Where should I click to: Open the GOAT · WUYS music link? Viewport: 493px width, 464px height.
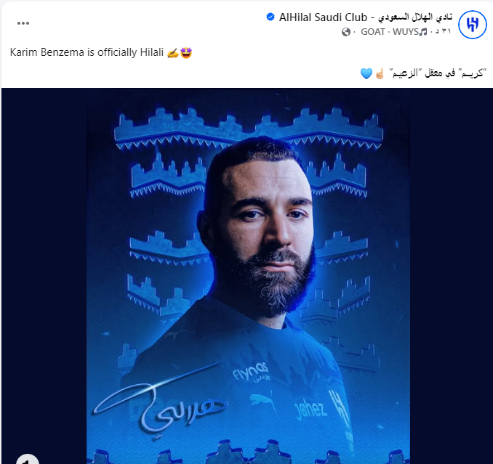pos(390,32)
